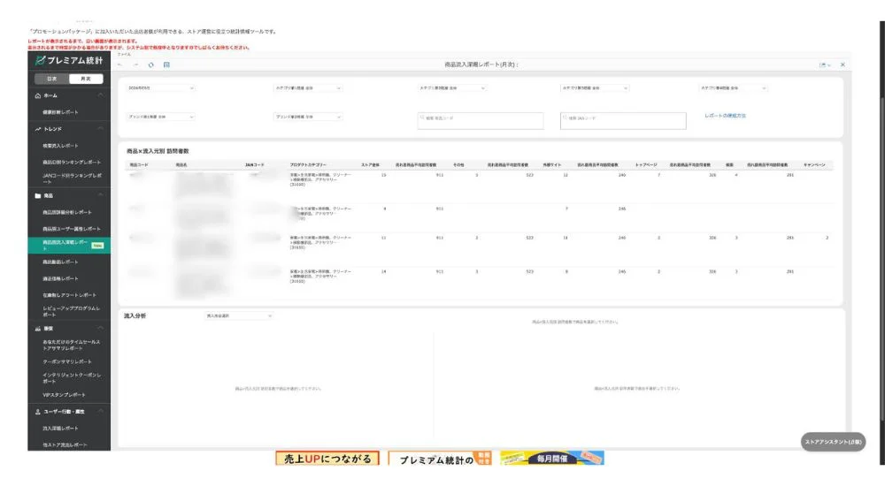Image resolution: width=885 pixels, height=486 pixels.
Task: Collapse the ユーザー行動・属性 sidebar section
Action: point(101,412)
